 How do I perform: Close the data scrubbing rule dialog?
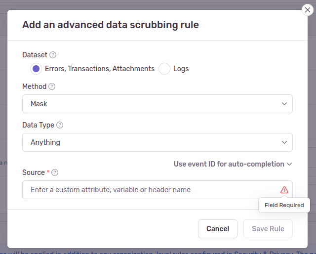click(x=308, y=10)
